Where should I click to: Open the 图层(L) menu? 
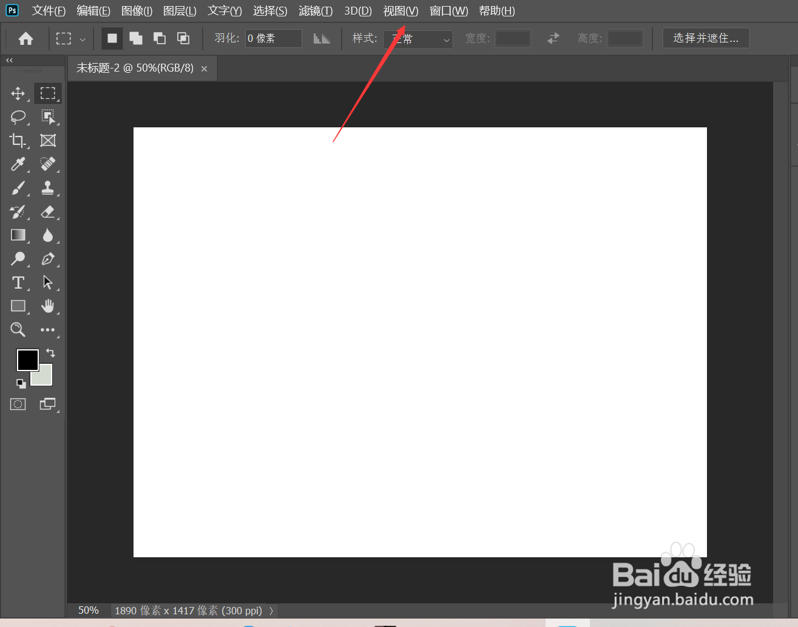coord(180,11)
